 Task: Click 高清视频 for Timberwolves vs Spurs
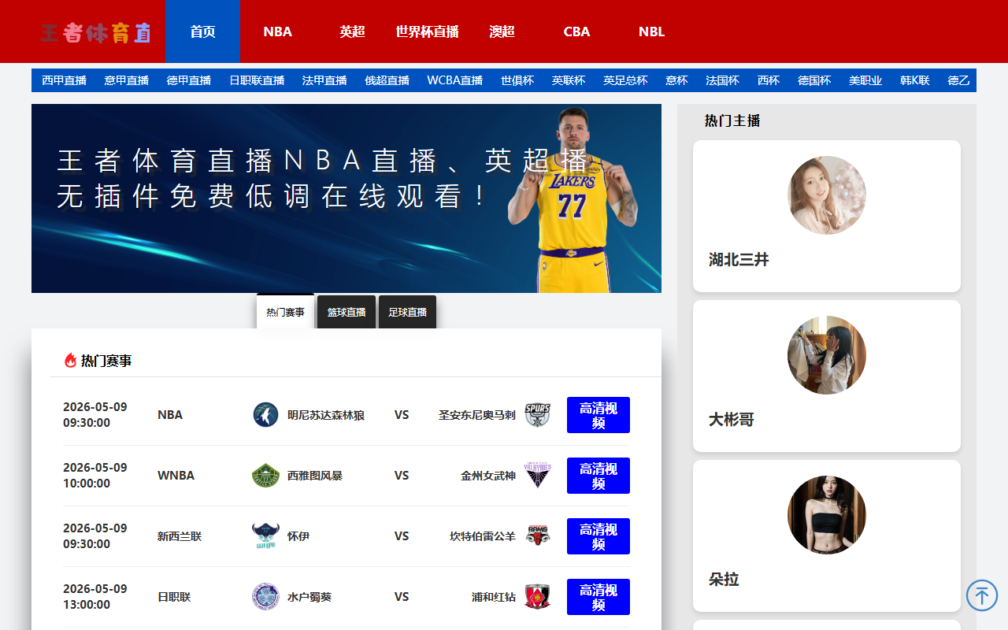pyautogui.click(x=598, y=415)
